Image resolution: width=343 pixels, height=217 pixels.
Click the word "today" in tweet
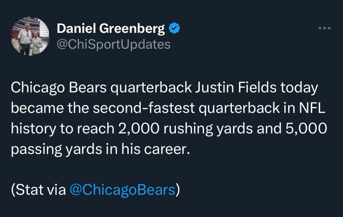299,88
